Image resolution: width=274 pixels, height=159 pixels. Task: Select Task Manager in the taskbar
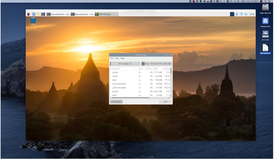pos(107,14)
